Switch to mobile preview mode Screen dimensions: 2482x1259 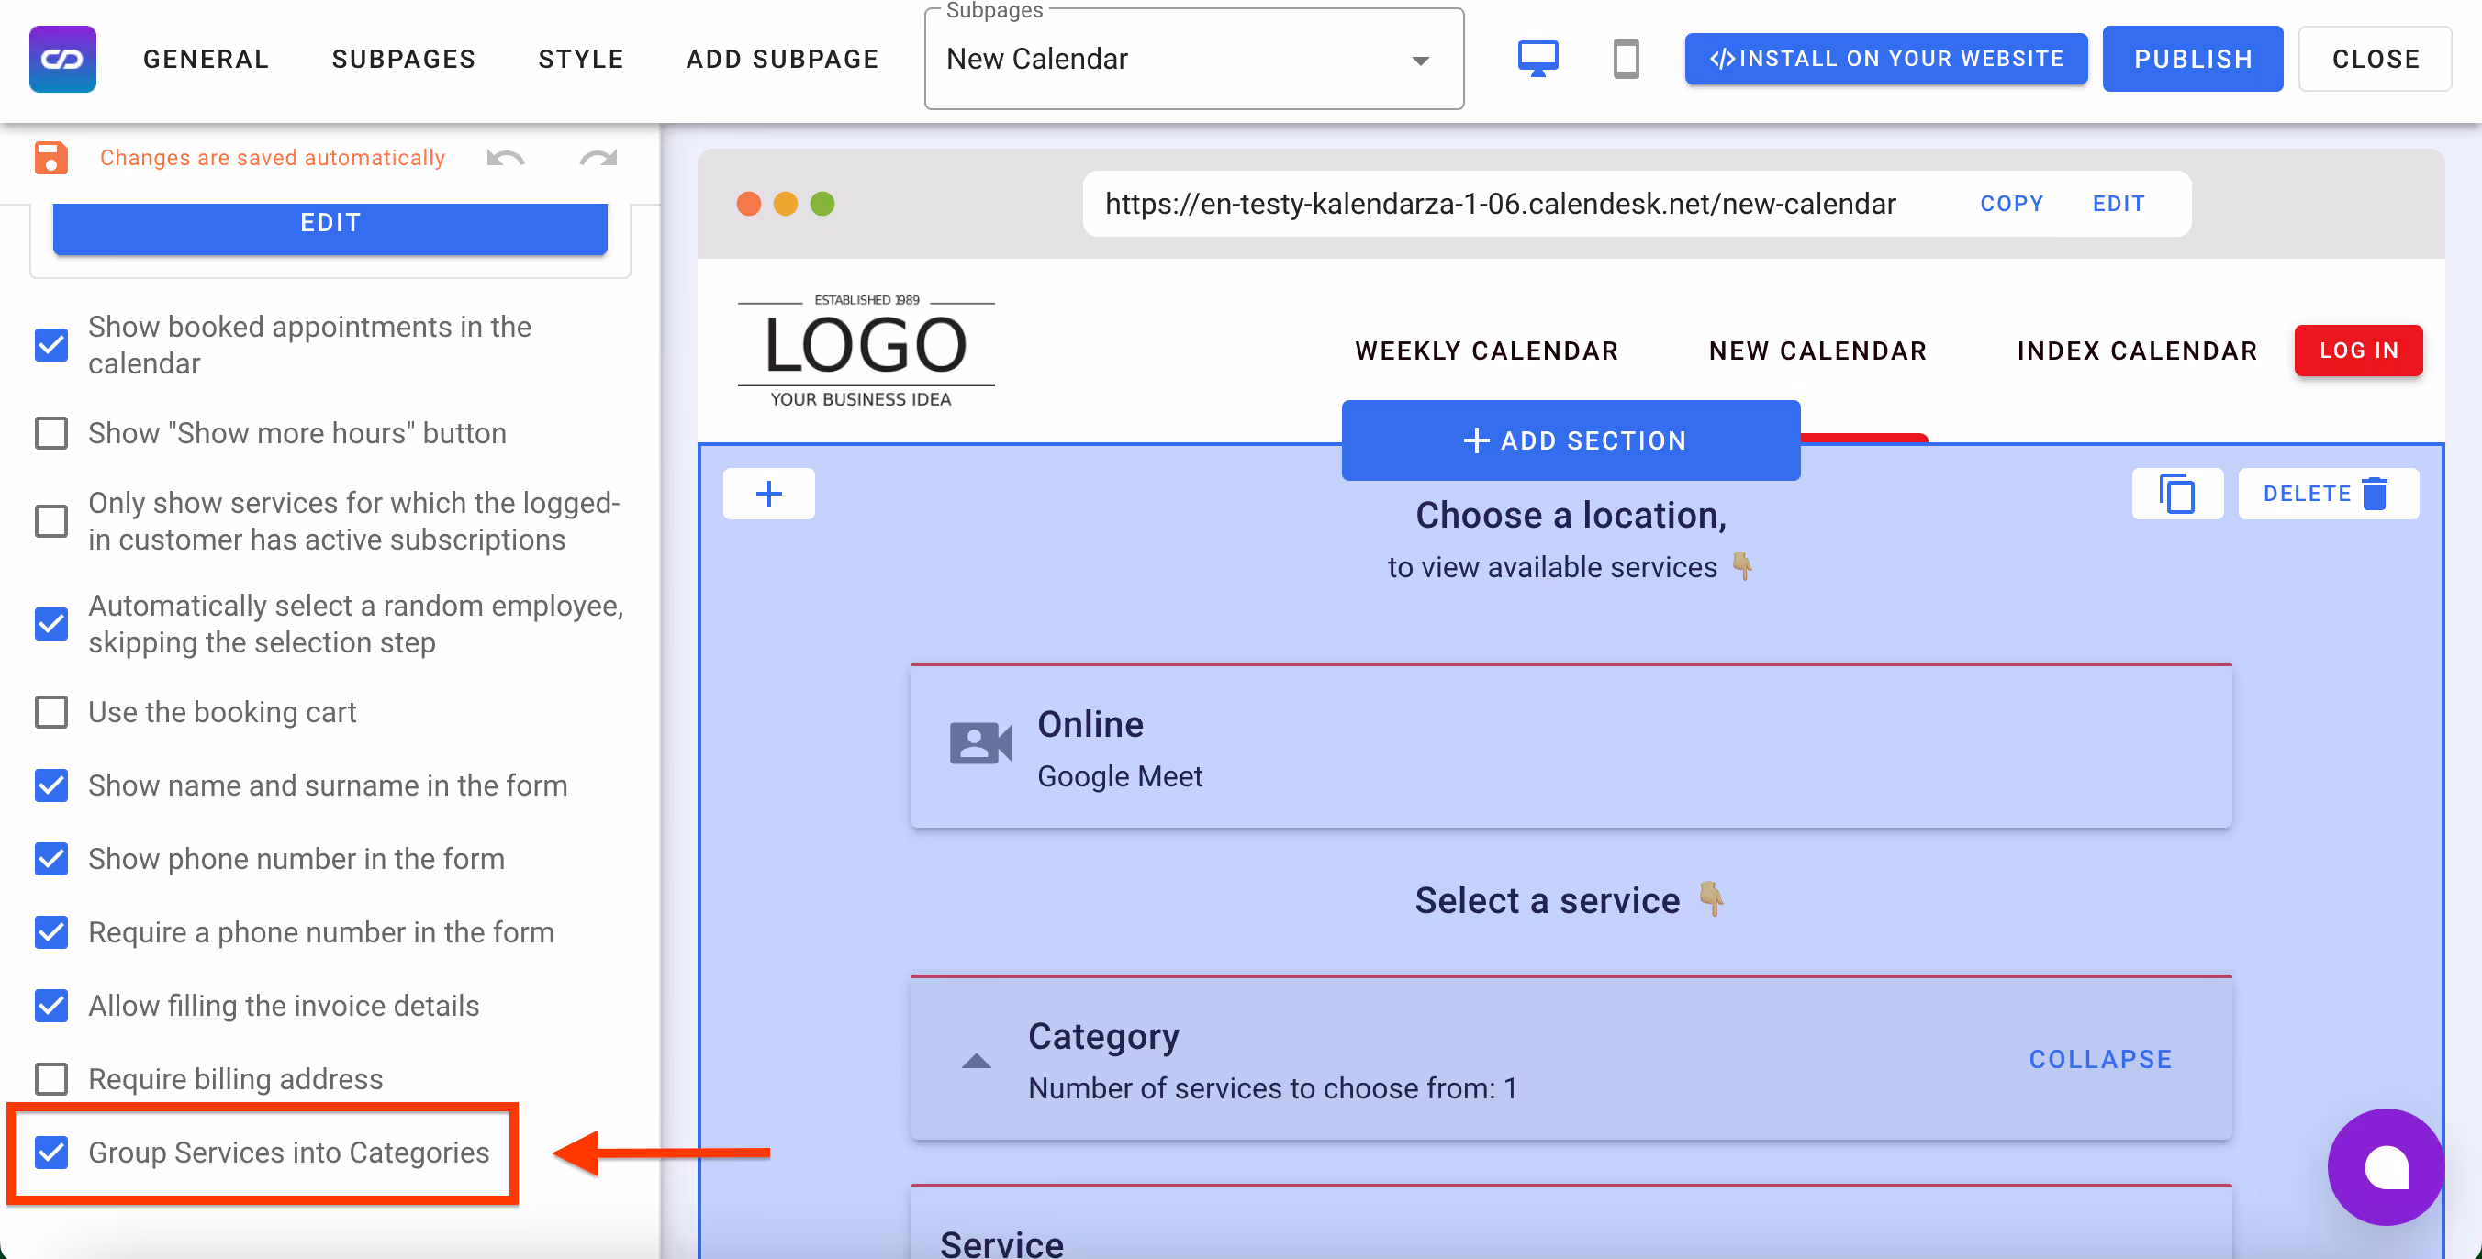1626,59
